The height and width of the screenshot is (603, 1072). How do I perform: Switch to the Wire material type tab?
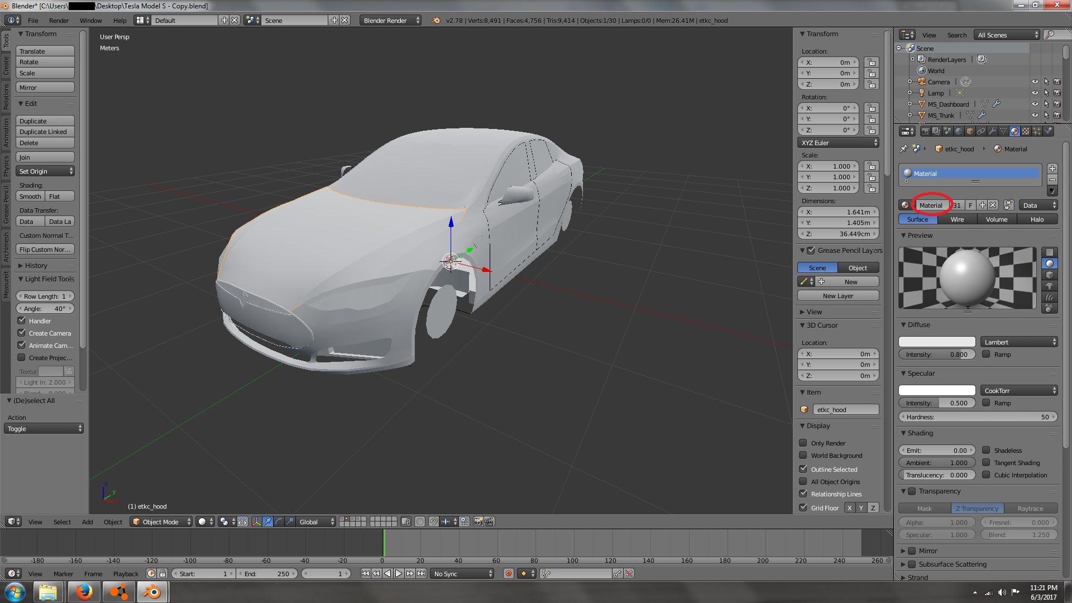957,219
